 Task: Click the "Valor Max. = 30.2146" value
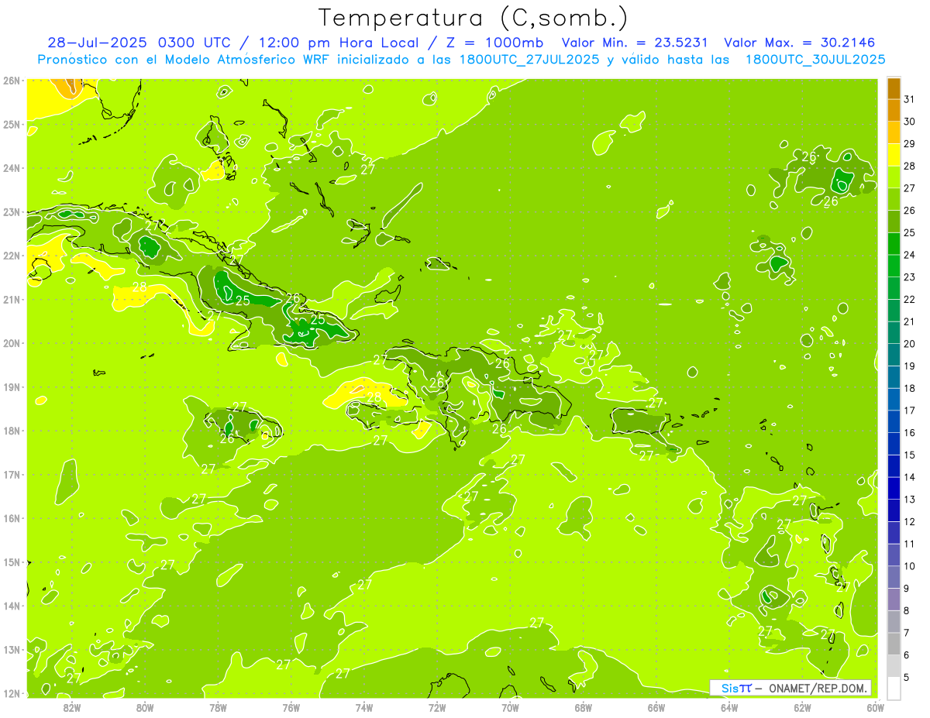click(x=801, y=43)
